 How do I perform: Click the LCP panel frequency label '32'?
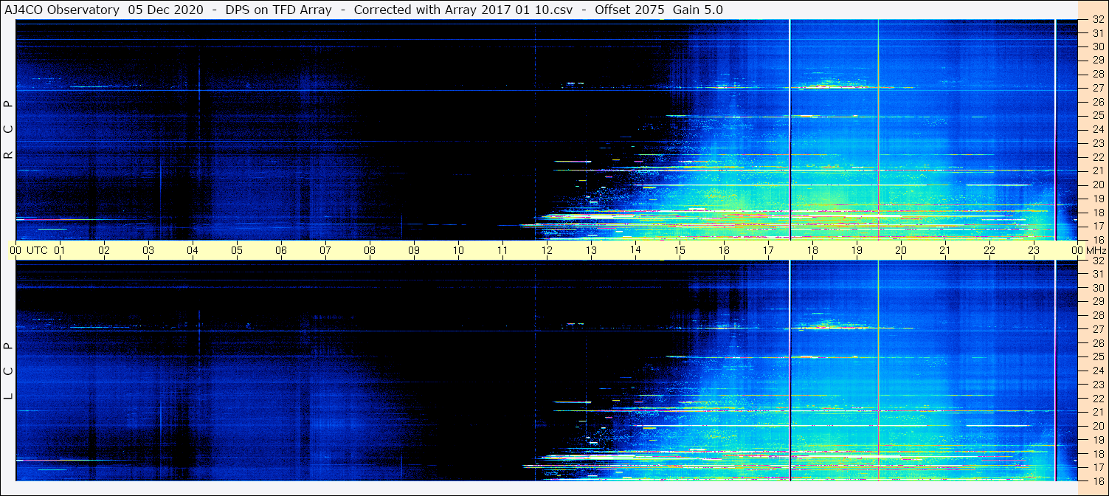click(1097, 261)
